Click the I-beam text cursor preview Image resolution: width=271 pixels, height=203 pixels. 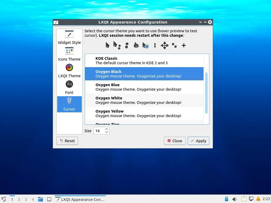[155, 45]
